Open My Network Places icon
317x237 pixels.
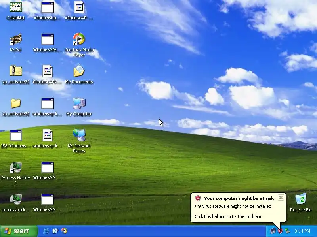coord(79,135)
